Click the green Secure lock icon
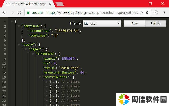The width and height of the screenshot is (169, 106). click(29, 12)
